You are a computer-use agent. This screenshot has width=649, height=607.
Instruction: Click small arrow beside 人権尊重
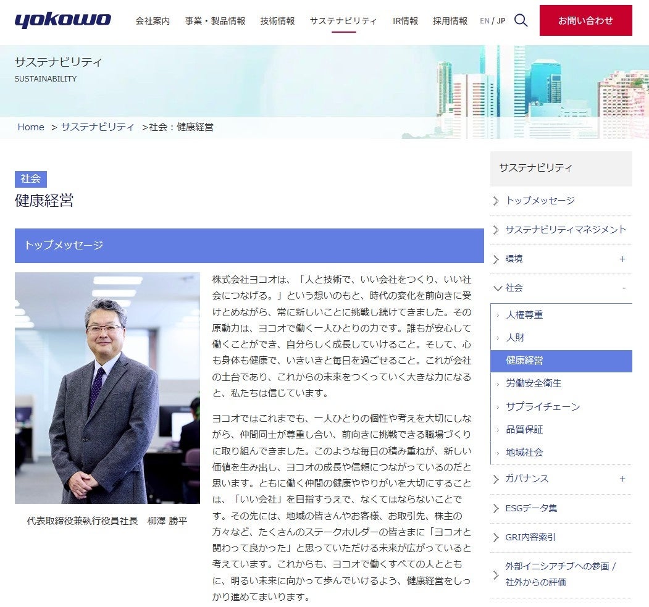[498, 316]
